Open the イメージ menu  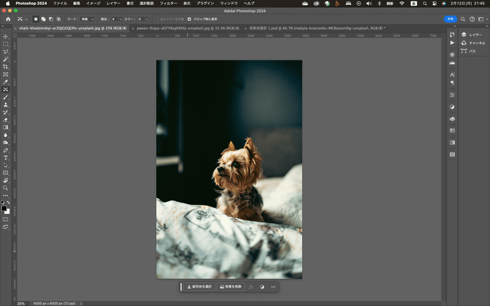93,3
